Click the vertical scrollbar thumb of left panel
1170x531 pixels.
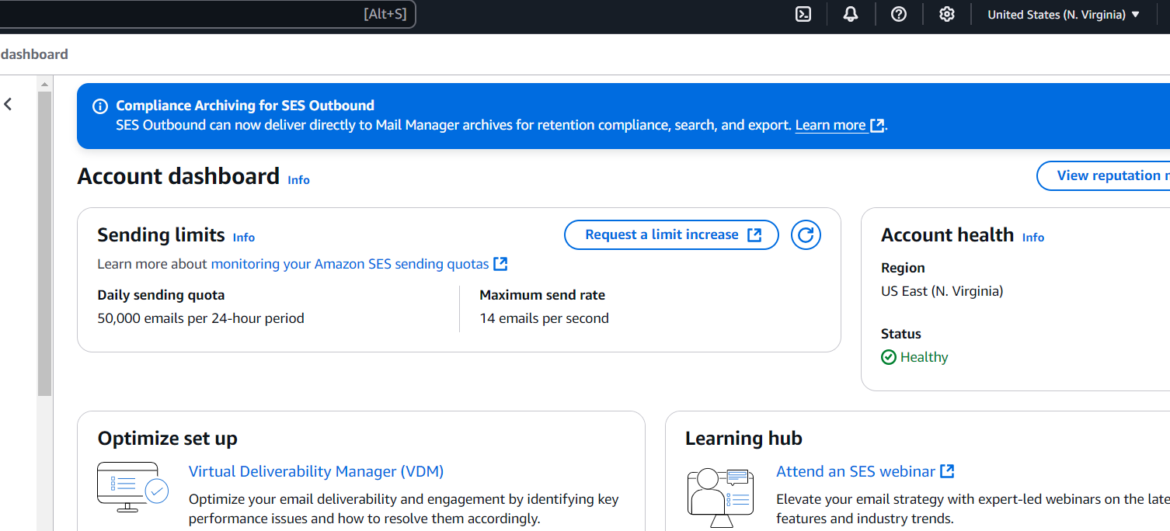pyautogui.click(x=44, y=243)
